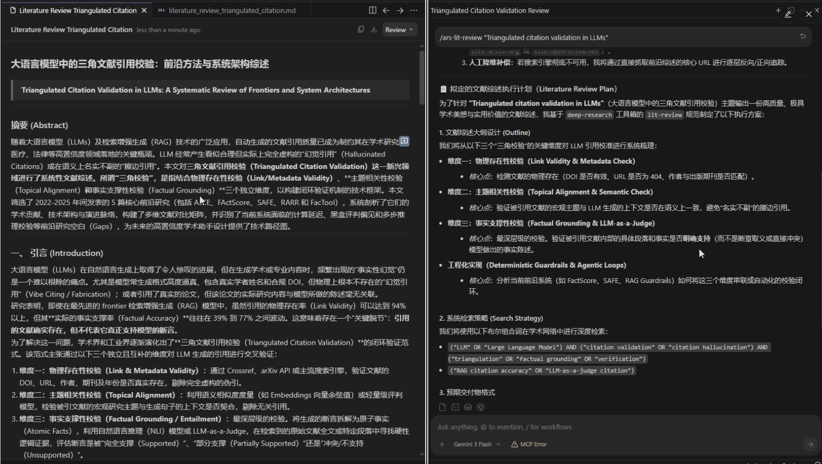Click '1. 文献综述大纲设计 (Outline)' in chat
This screenshot has width=822, height=464.
(484, 132)
